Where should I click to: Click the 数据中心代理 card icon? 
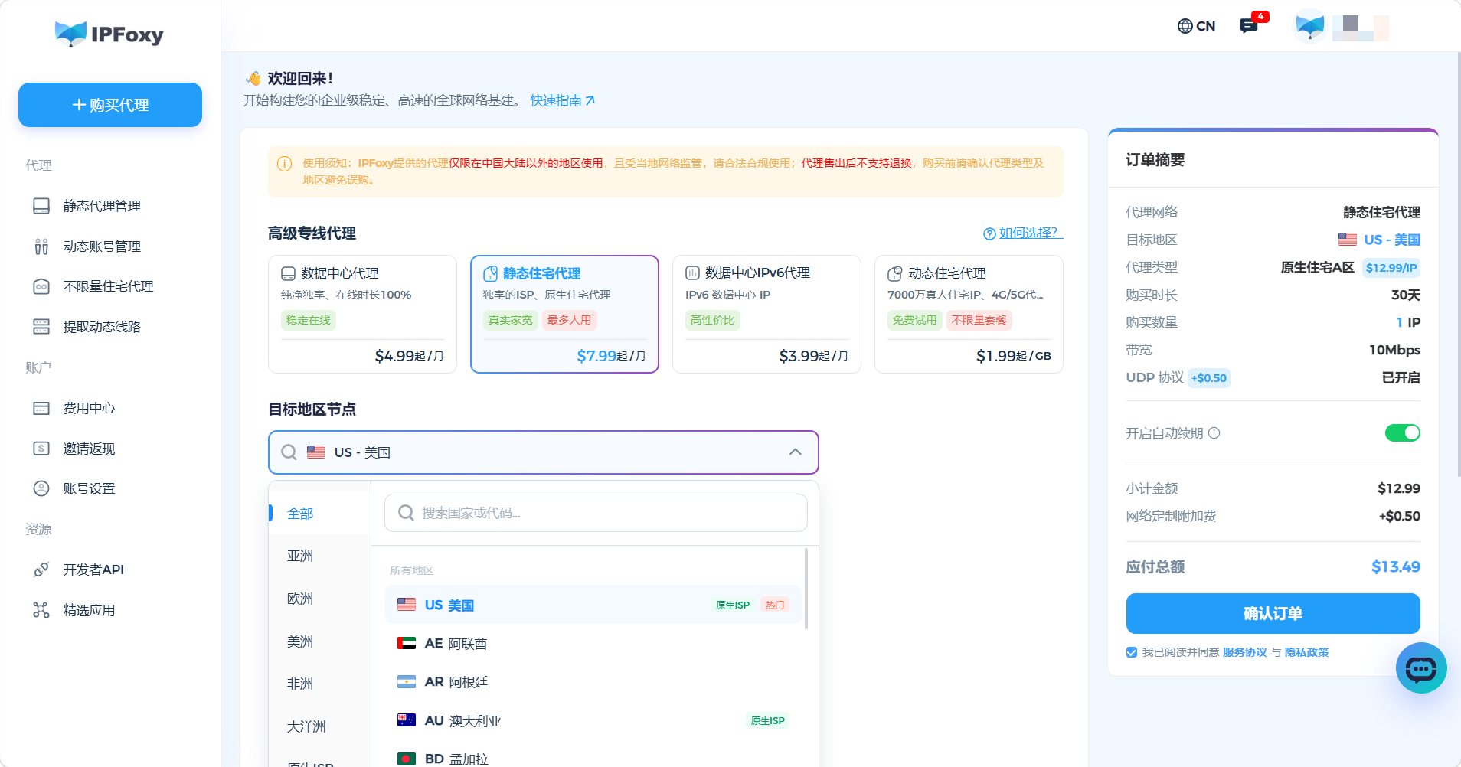[289, 273]
